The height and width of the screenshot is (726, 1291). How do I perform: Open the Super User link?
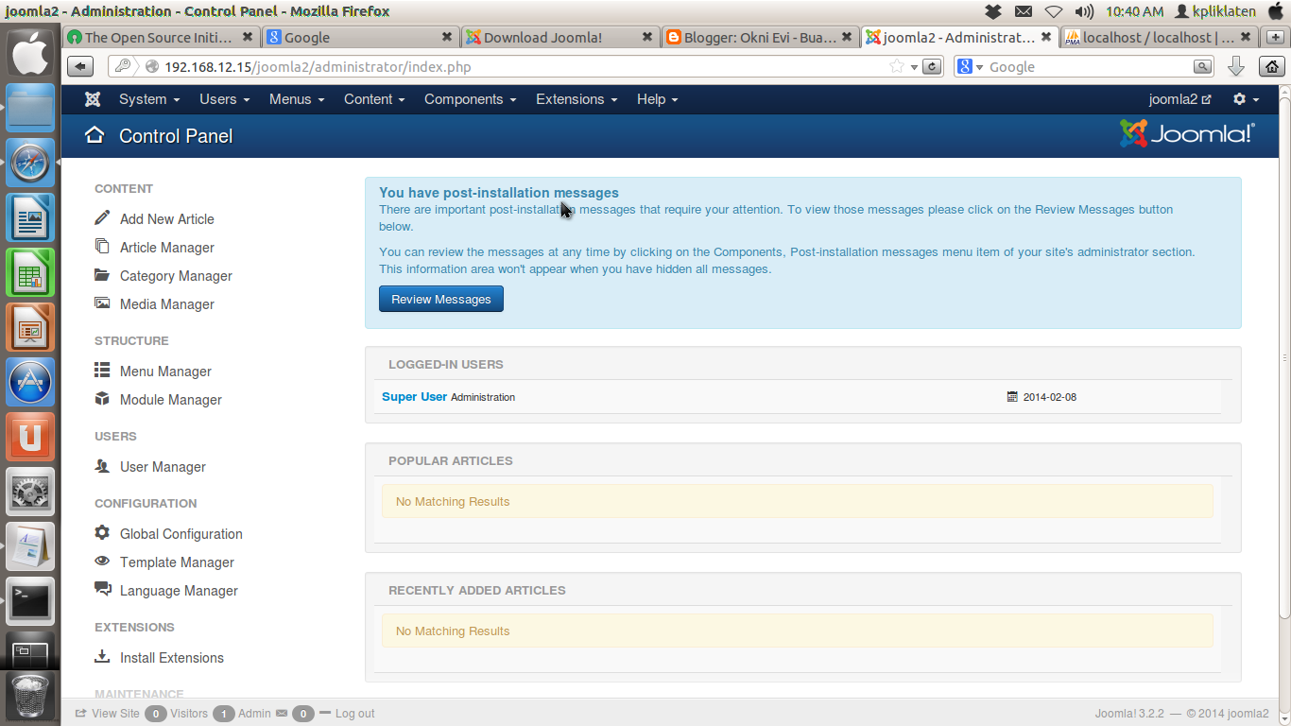click(414, 397)
